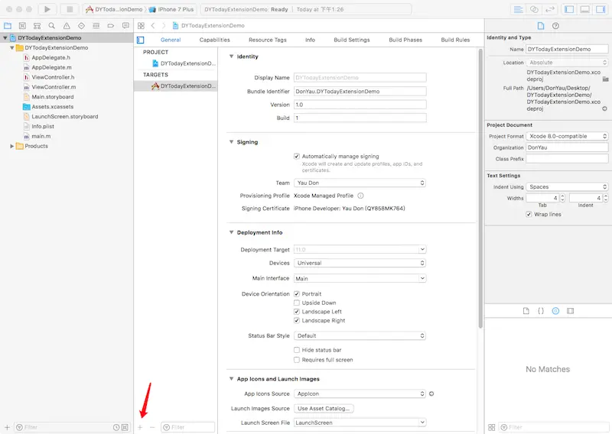This screenshot has width=612, height=434.
Task: Open the Issue navigator
Action: pos(67,26)
